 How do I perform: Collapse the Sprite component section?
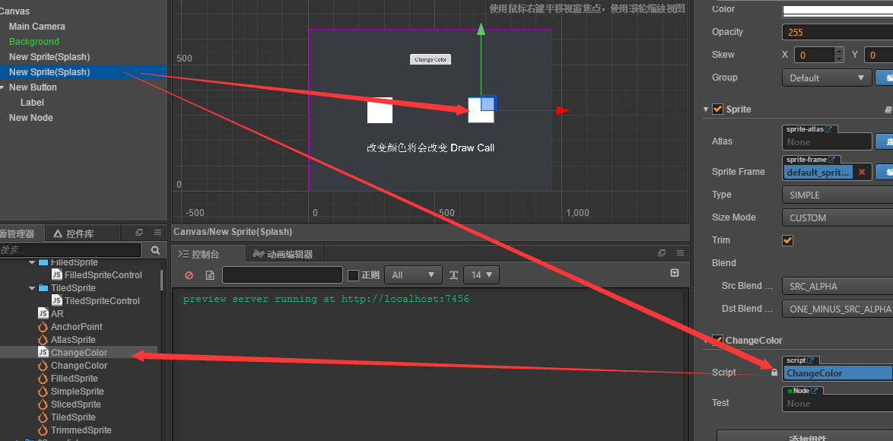[x=706, y=109]
